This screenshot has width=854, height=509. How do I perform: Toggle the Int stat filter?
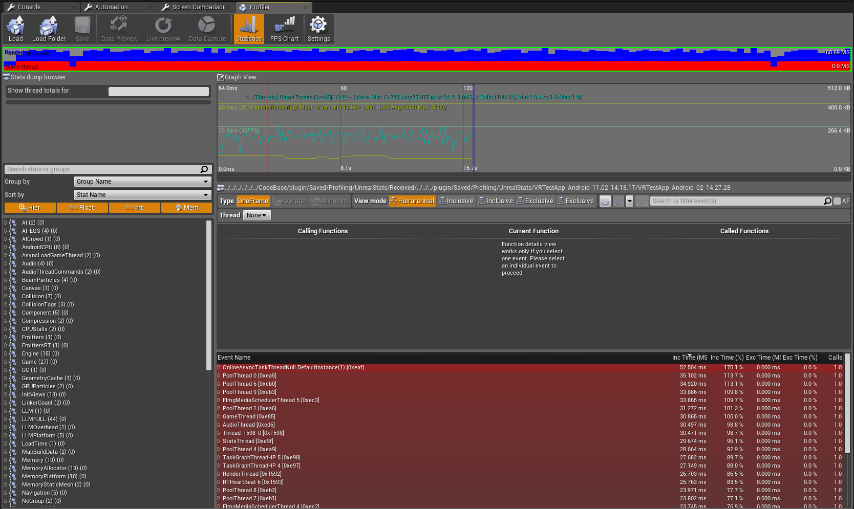135,208
